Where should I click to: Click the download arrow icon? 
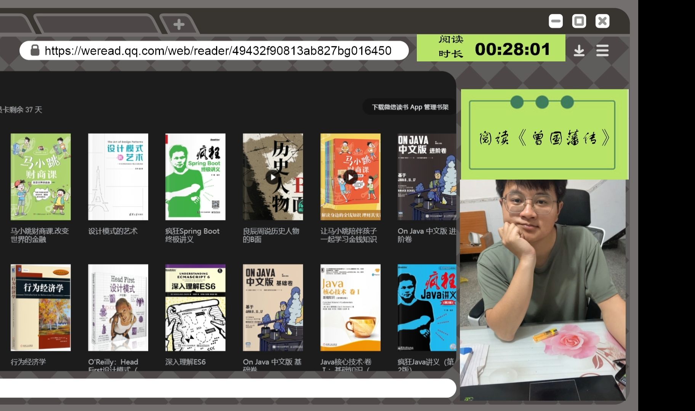point(579,50)
